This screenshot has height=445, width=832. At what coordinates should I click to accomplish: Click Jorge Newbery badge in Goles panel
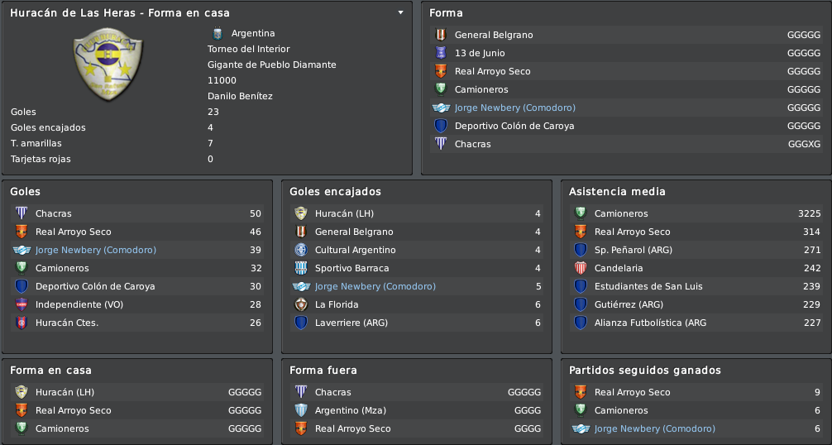tap(22, 250)
